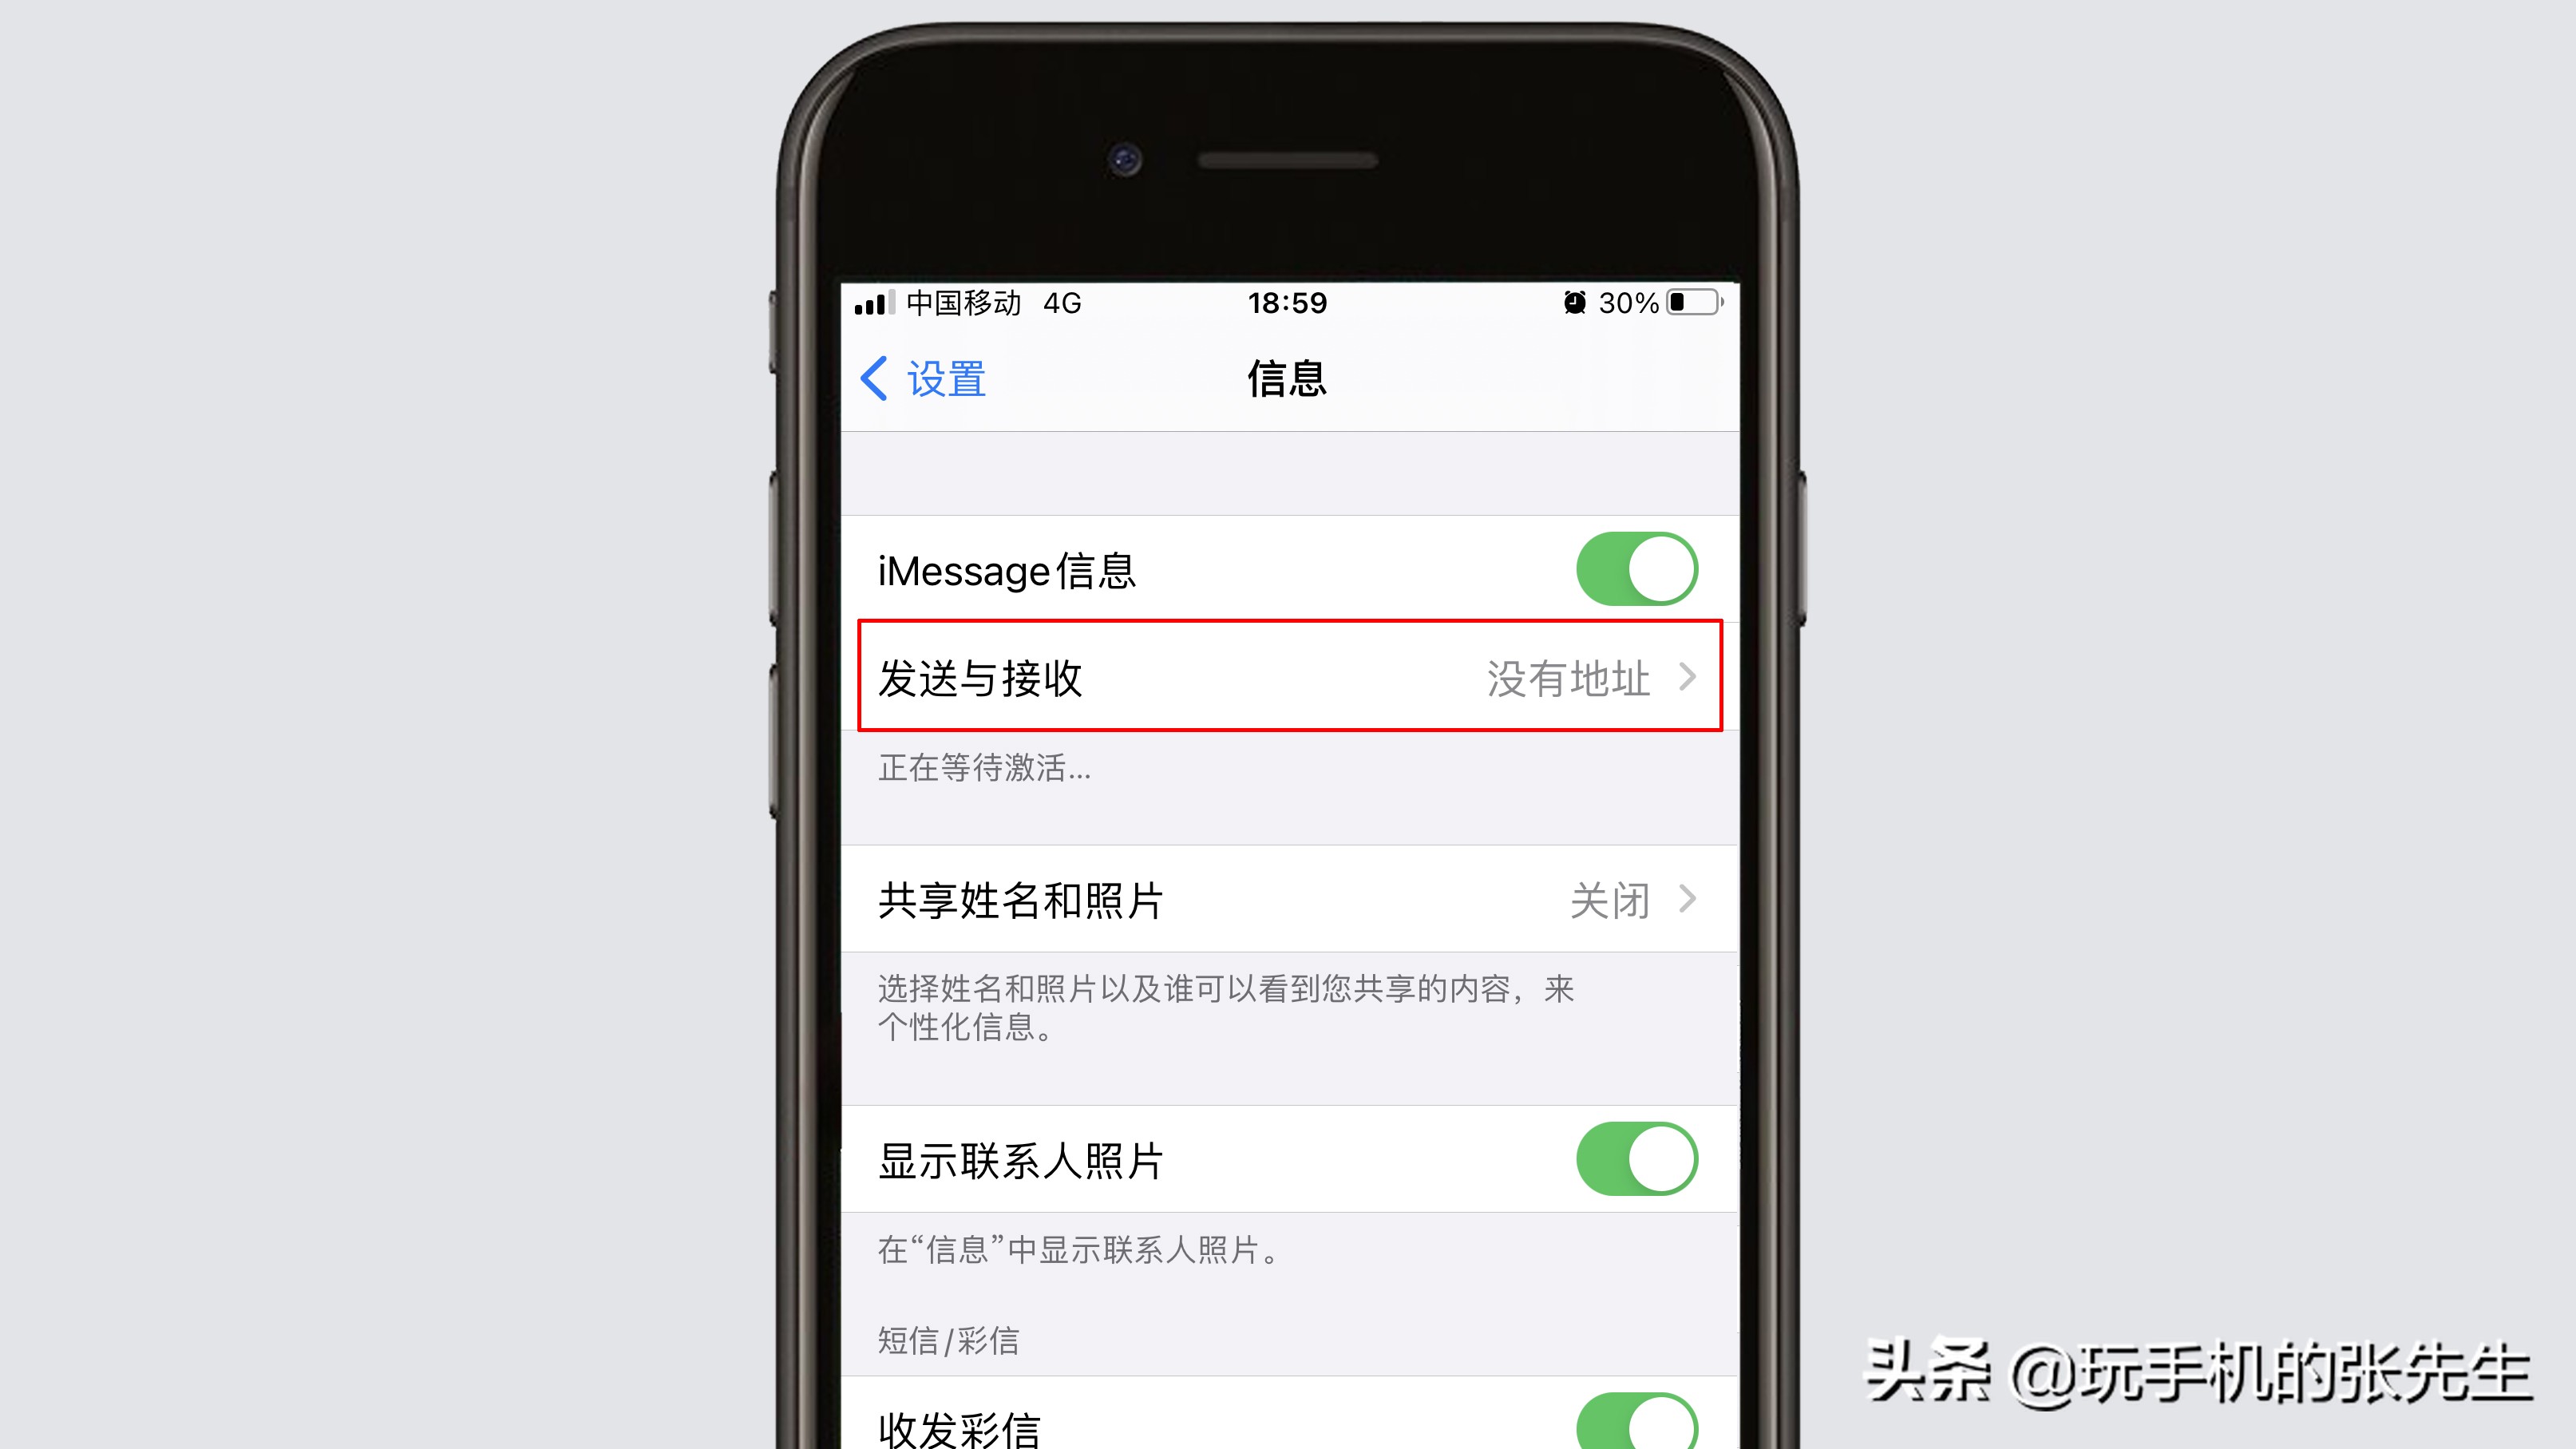2576x1449 pixels.
Task: Expand 发送与接收 settings
Action: click(x=1288, y=678)
